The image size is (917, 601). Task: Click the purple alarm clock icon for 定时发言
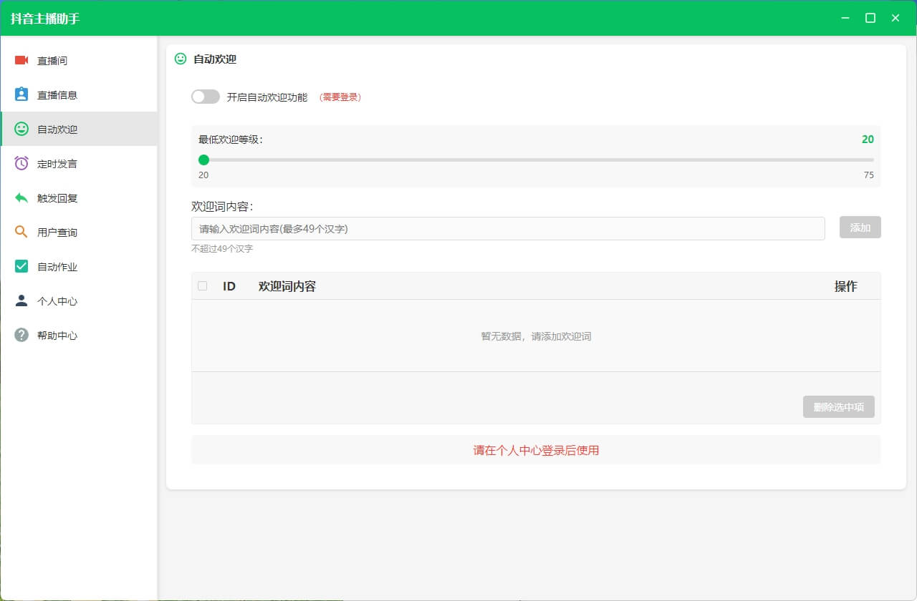pyautogui.click(x=21, y=163)
